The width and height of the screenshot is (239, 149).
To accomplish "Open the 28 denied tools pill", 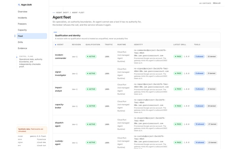I will coord(211,106).
